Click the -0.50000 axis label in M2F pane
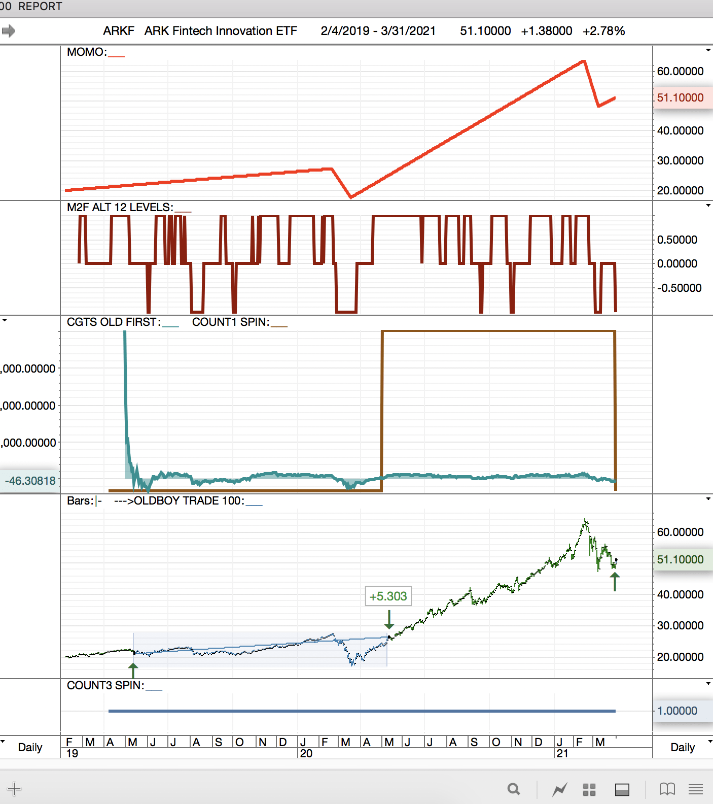This screenshot has height=804, width=713. 680,288
